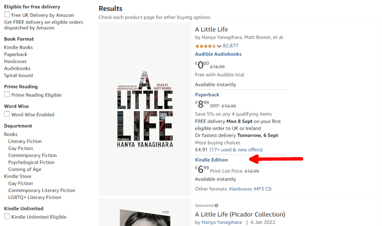
Task: Filter results by Audiobooks format
Action: [17, 68]
